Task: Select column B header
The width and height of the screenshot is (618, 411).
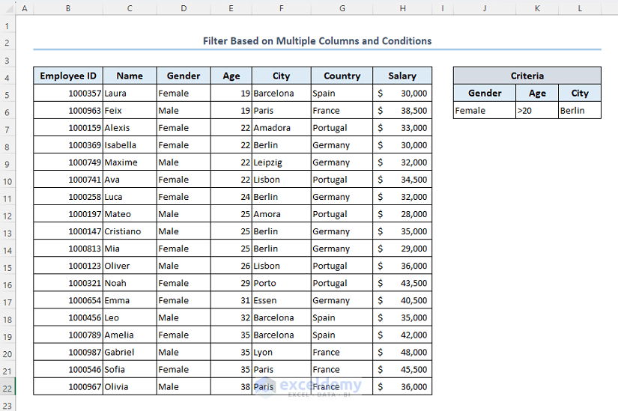Action: pyautogui.click(x=68, y=8)
